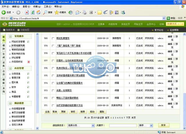Check the box for row 578
Screen dimensions: 186x134
click(x=53, y=53)
